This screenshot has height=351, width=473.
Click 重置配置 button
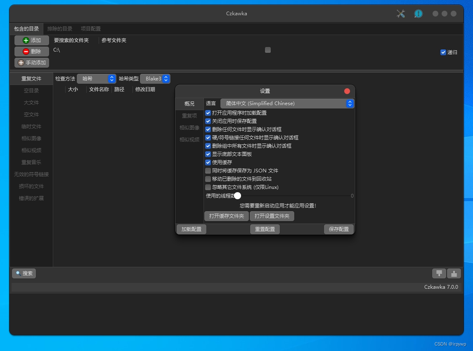(x=265, y=229)
